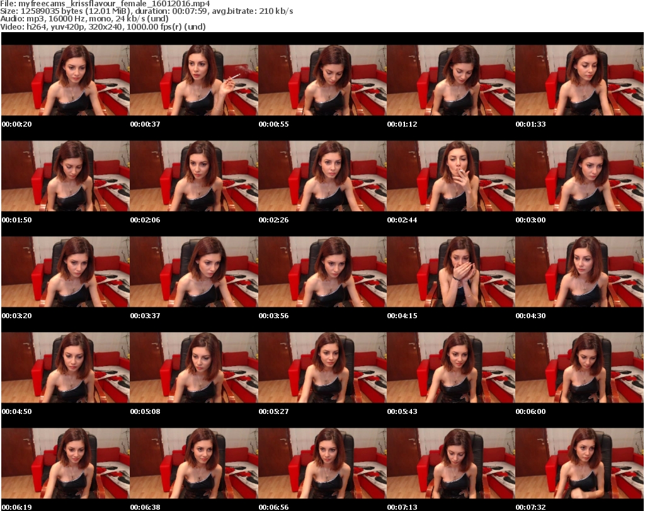Click the frame stamped 00:04:15

pos(451,272)
